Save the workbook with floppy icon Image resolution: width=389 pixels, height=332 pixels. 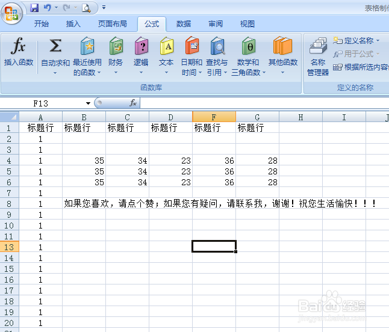point(34,8)
